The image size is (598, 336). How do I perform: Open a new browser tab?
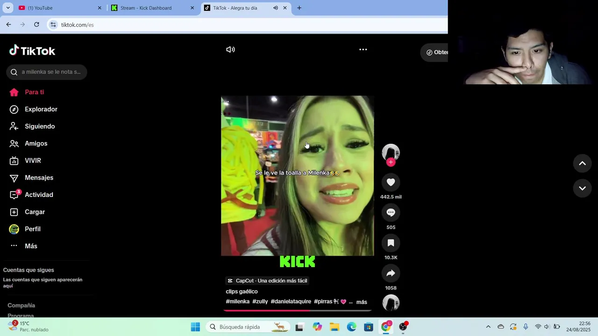299,8
